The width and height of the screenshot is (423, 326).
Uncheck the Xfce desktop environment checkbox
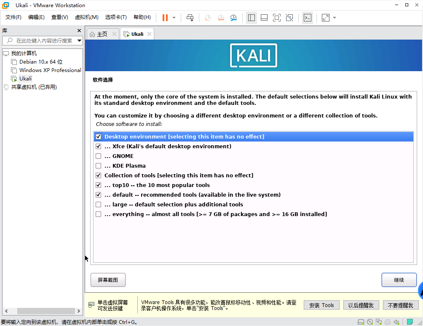pos(99,147)
